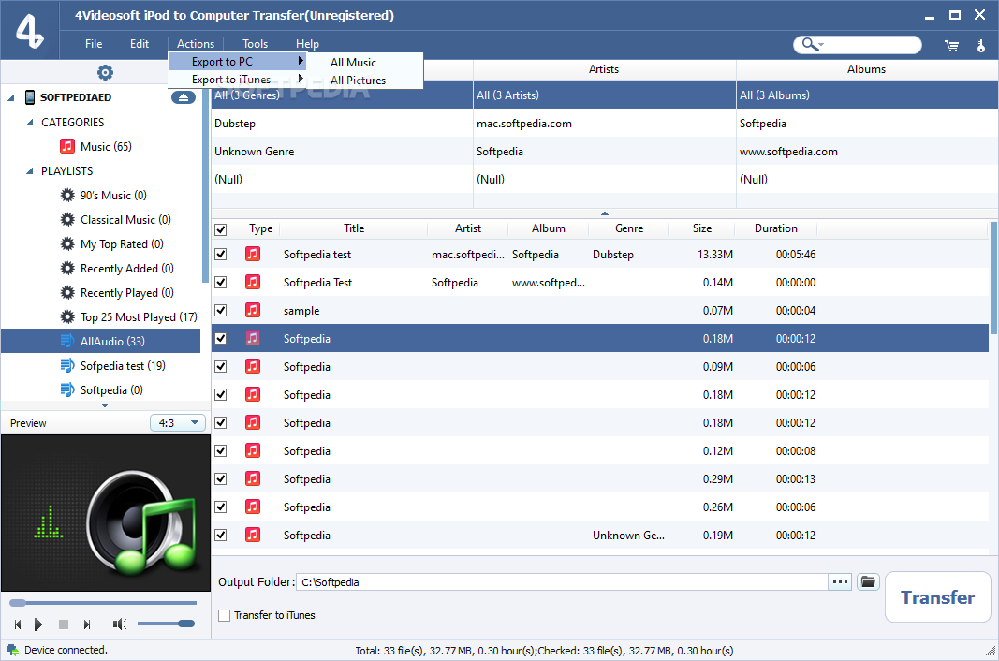The image size is (999, 661).
Task: Mute the preview volume speaker icon
Action: point(120,624)
